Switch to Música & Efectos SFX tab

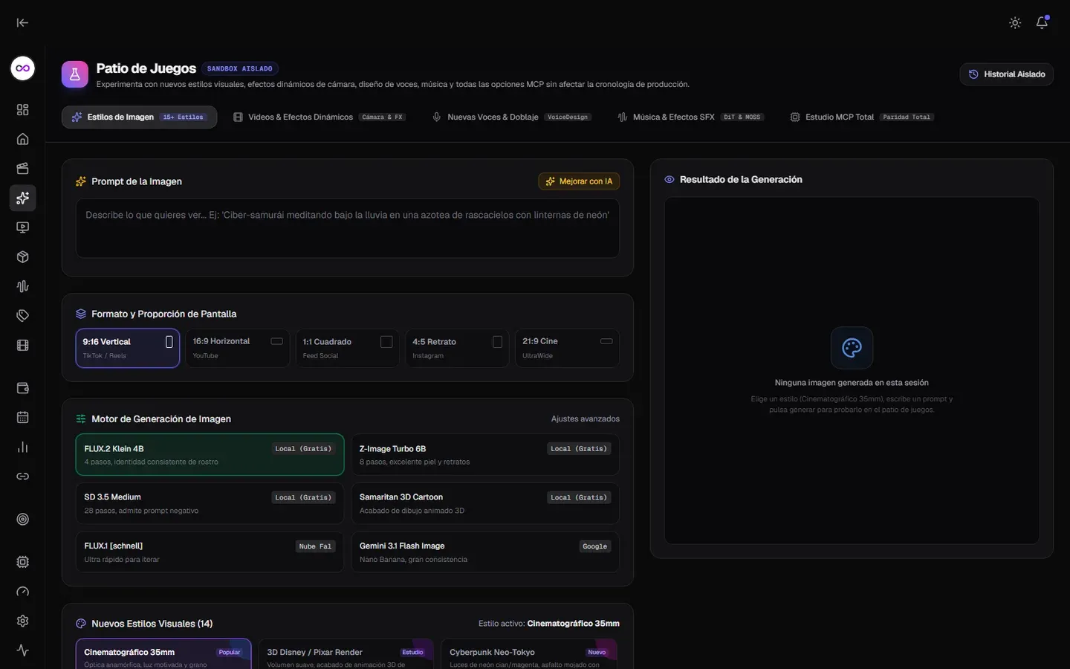pos(690,117)
